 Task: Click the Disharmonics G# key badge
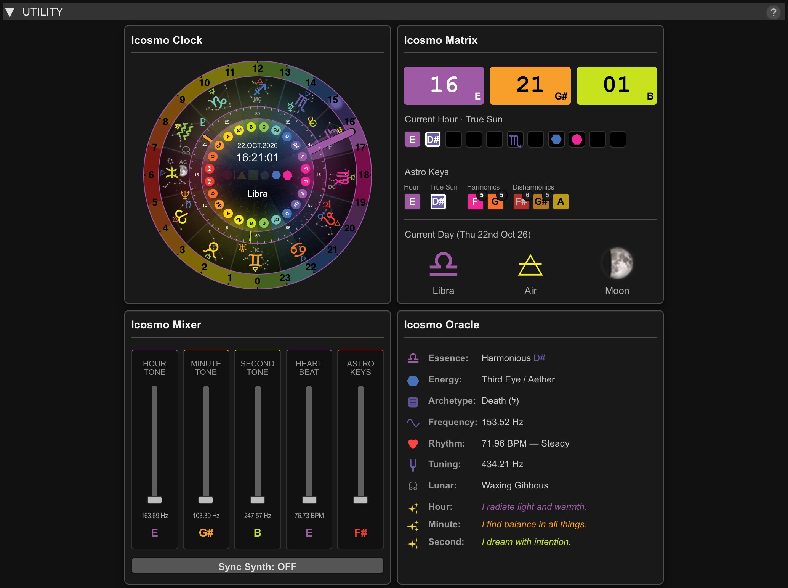point(541,202)
